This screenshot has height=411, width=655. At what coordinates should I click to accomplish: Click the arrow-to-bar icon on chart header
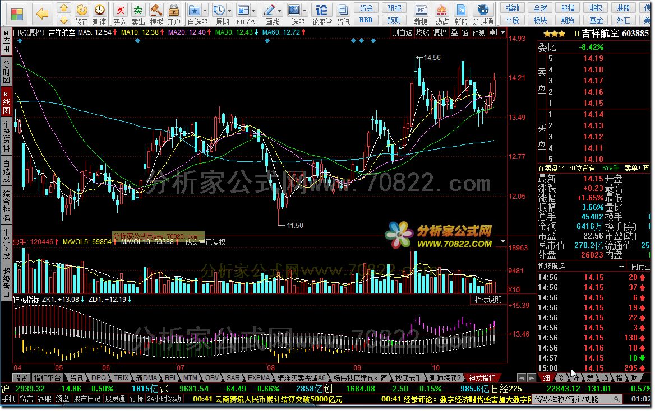coord(493,32)
